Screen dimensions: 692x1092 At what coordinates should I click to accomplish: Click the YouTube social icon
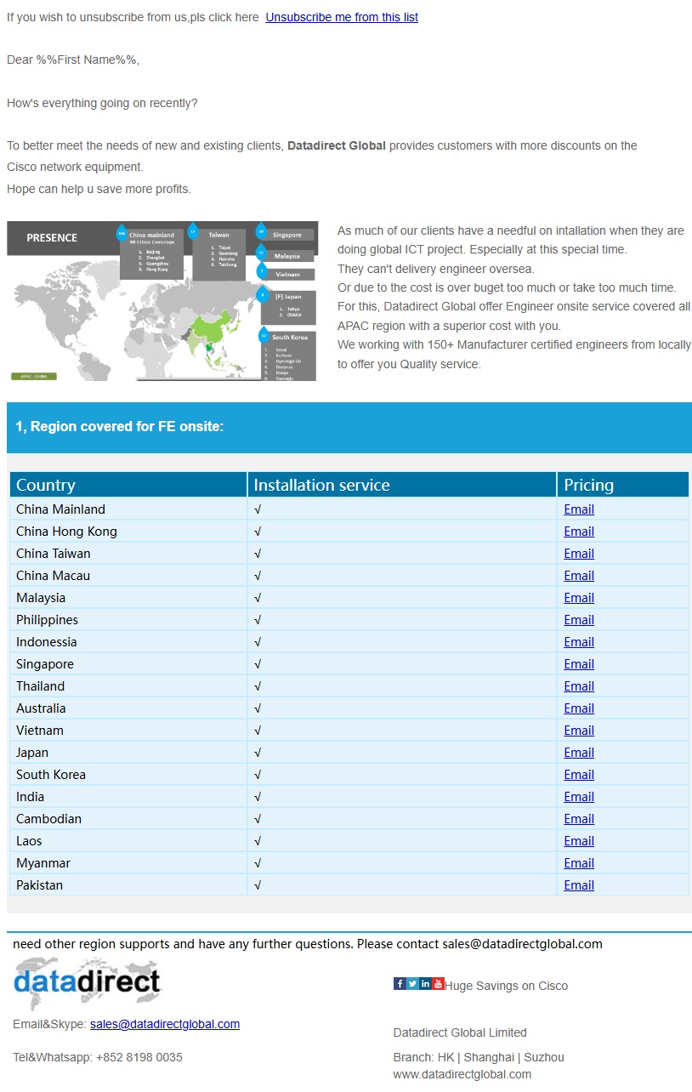tap(438, 984)
